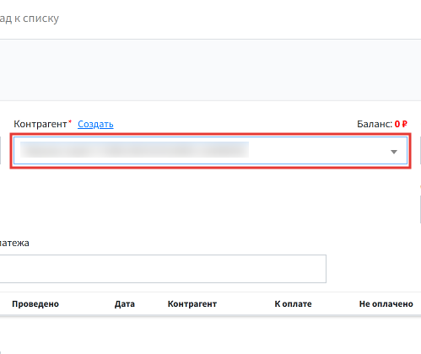Click the red 0 ₽ balance value
This screenshot has width=421, height=354.
pos(401,124)
